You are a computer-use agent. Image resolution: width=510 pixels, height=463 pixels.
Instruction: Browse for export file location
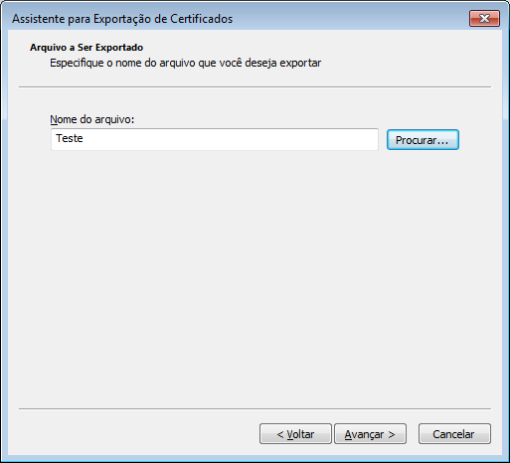click(423, 140)
